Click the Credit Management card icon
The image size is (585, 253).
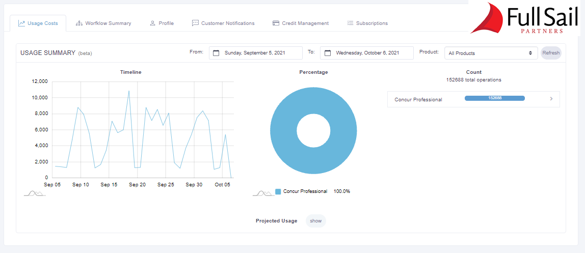[276, 23]
